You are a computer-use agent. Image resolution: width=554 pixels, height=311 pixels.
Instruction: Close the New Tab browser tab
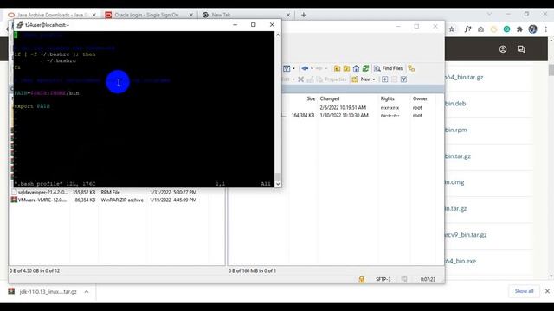pyautogui.click(x=288, y=15)
